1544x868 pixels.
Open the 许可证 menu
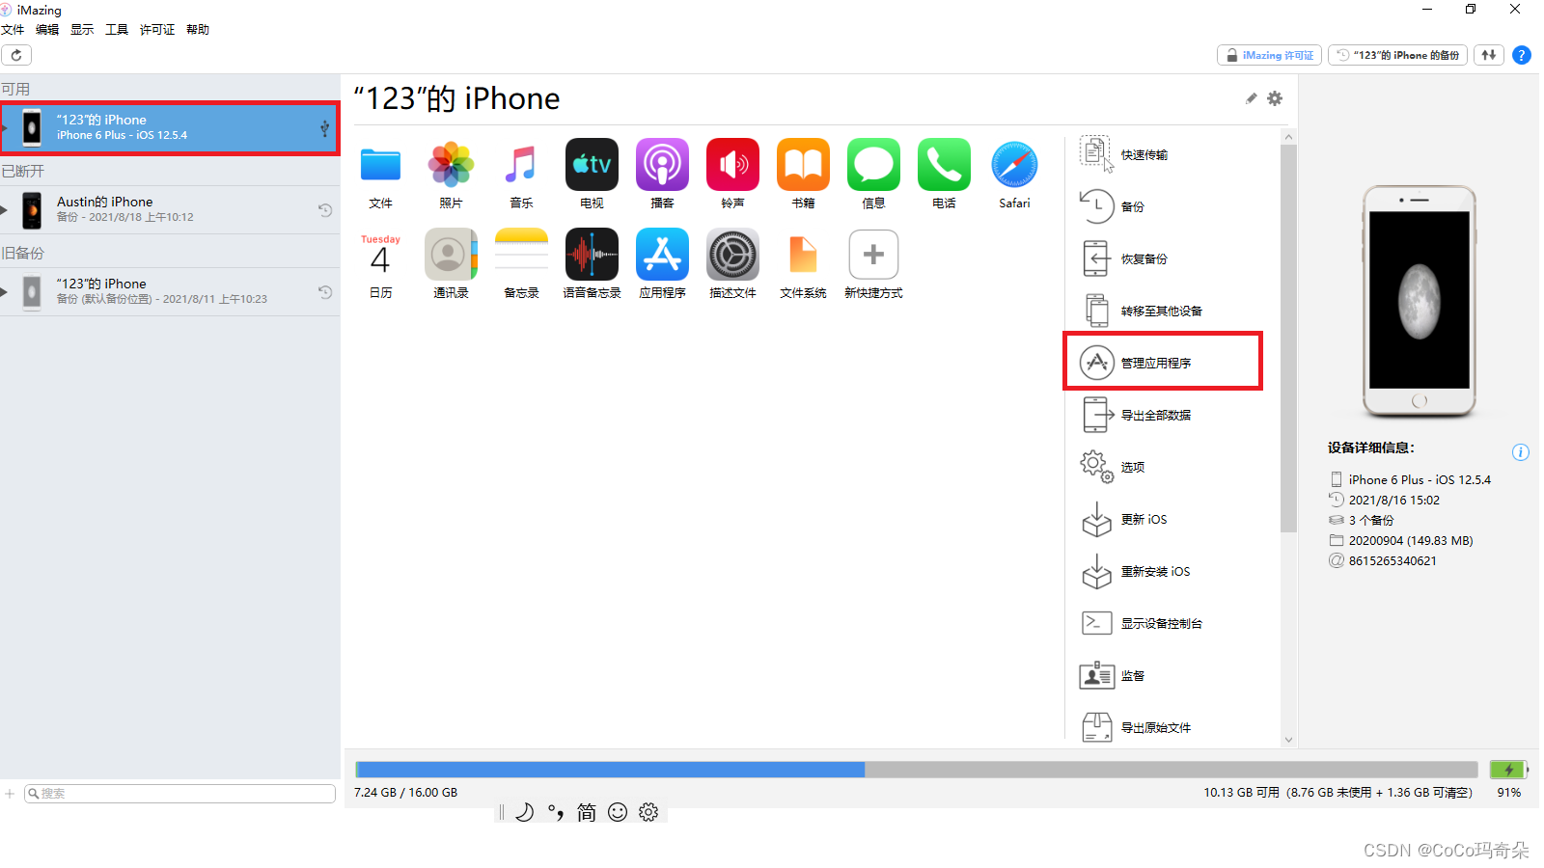tap(157, 30)
